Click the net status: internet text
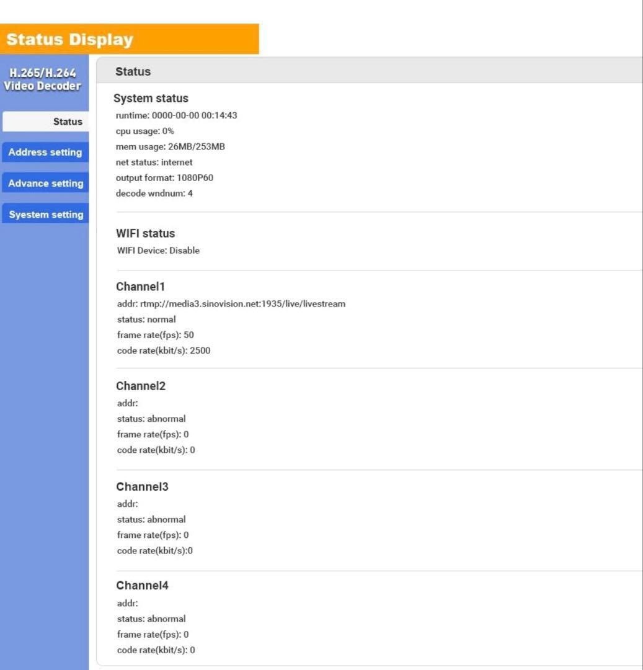Screen dimensions: 643x670 tap(154, 162)
